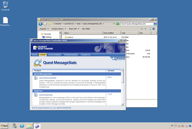
Task: Click the volume tray icon
Action: click(x=186, y=126)
